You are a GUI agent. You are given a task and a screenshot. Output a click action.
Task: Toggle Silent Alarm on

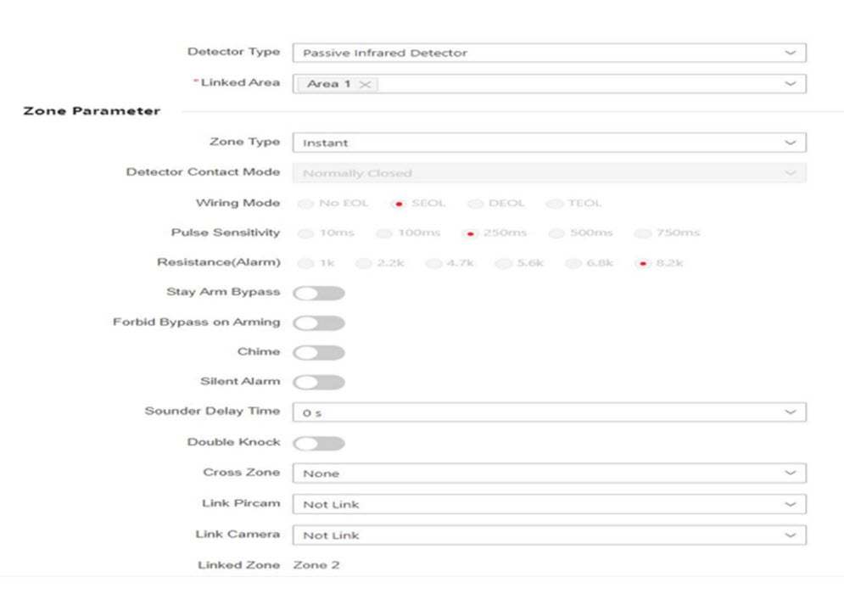point(319,383)
